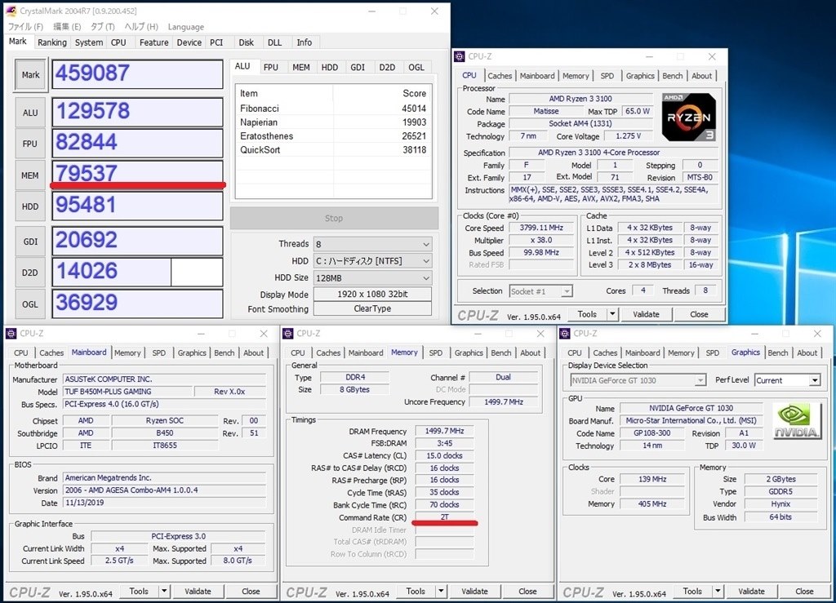Open the Language menu in CrystalMark
Image resolution: width=836 pixels, height=603 pixels.
click(186, 26)
